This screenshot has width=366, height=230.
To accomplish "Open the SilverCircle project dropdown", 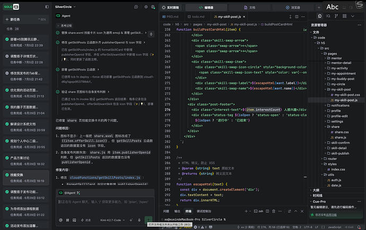I will pos(65,7).
